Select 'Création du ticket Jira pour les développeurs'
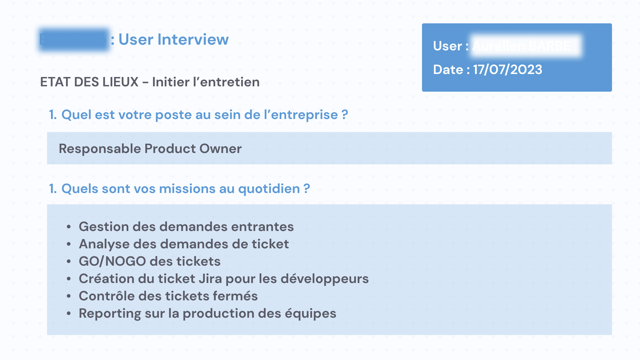Screen dimensions: 640x360 tap(224, 279)
